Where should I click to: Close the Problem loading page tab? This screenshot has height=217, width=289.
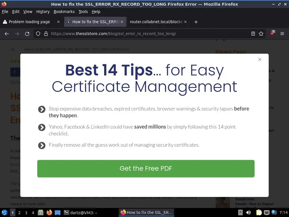point(58,22)
